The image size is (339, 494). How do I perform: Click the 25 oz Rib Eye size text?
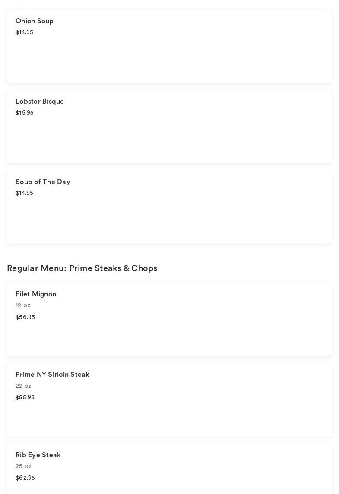point(23,466)
